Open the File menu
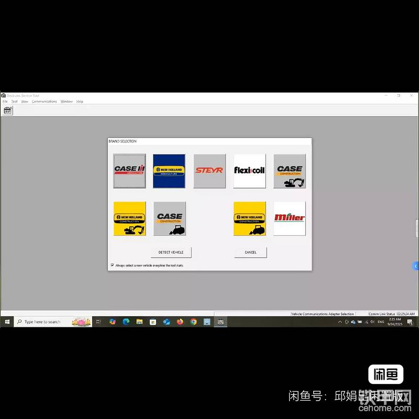This screenshot has height=419, width=419. click(5, 102)
